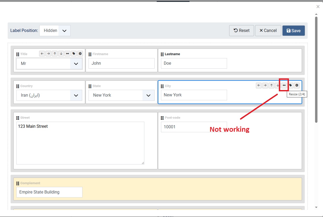Image resolution: width=323 pixels, height=217 pixels.
Task: Click the Complement input with Empire State Building
Action: pos(49,192)
